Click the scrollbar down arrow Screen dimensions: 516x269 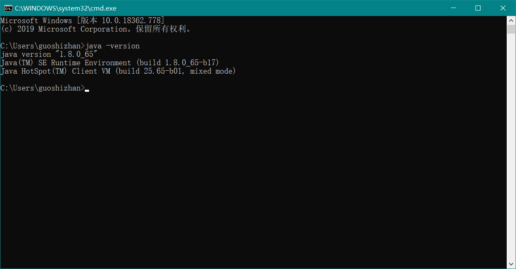[511, 264]
